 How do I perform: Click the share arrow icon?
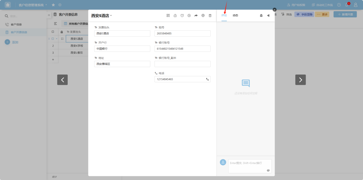tap(196, 16)
